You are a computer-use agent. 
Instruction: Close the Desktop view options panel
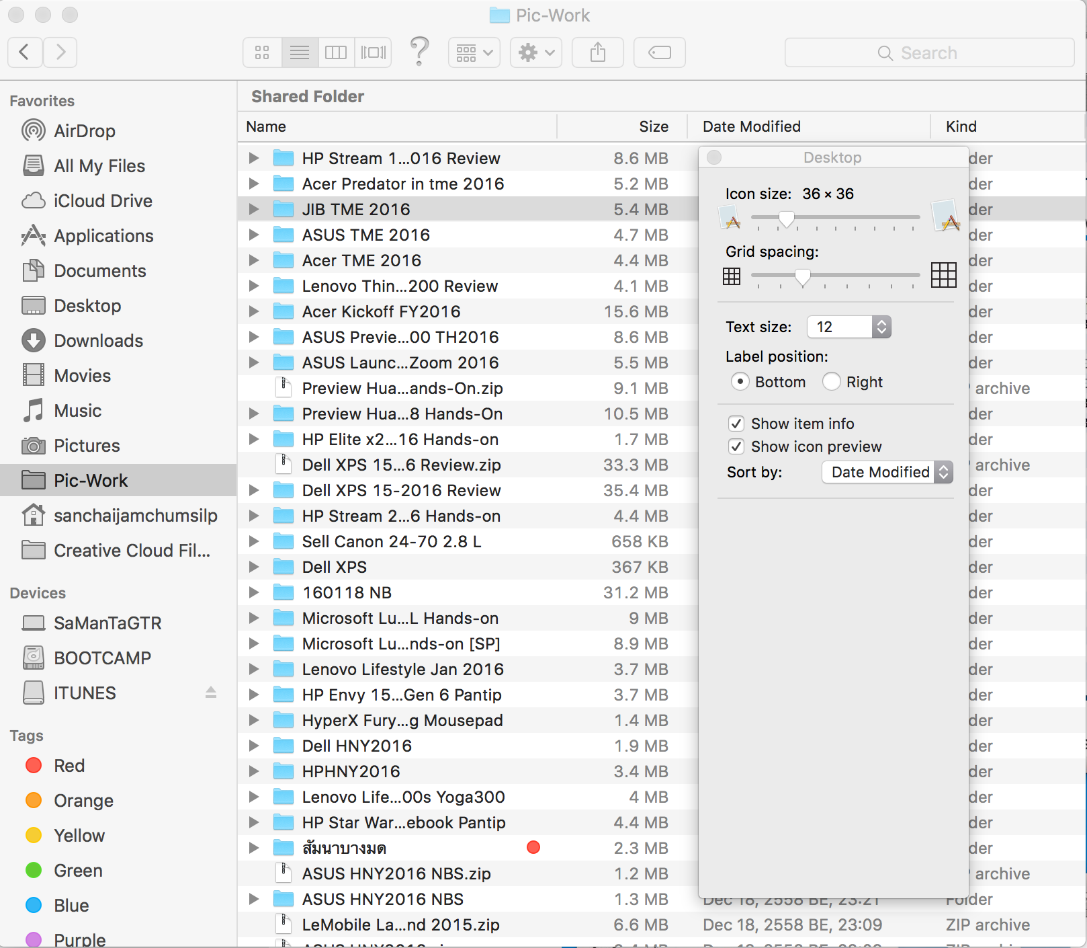(x=714, y=157)
